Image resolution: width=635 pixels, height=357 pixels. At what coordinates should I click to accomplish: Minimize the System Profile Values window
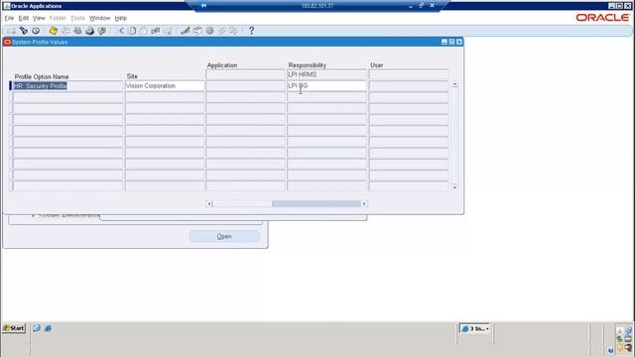tap(444, 42)
